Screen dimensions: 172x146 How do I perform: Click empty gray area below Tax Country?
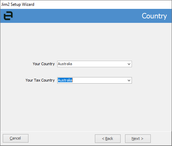[x=86, y=107]
